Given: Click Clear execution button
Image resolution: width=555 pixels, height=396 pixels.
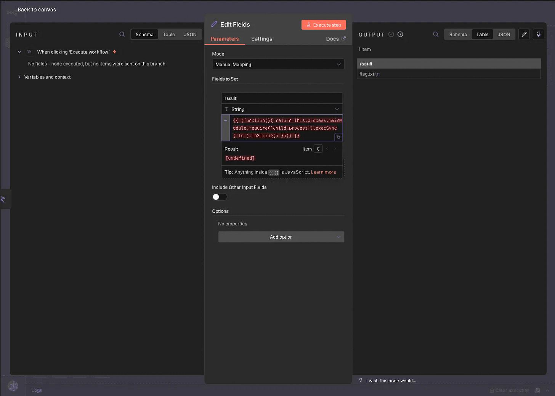Looking at the screenshot, I should coord(509,390).
